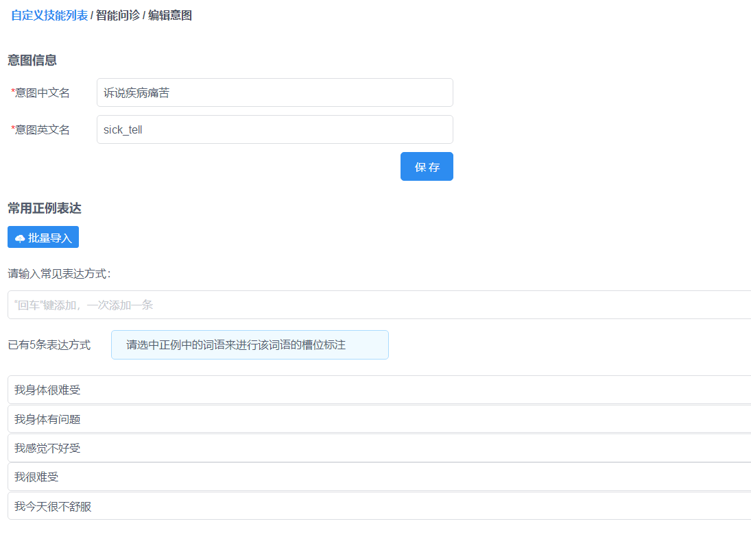
Task: Click the cloud icon in 批量导入 button
Action: 20,238
